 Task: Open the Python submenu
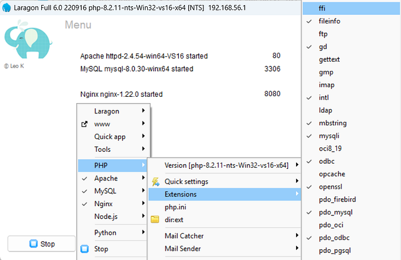click(112, 233)
